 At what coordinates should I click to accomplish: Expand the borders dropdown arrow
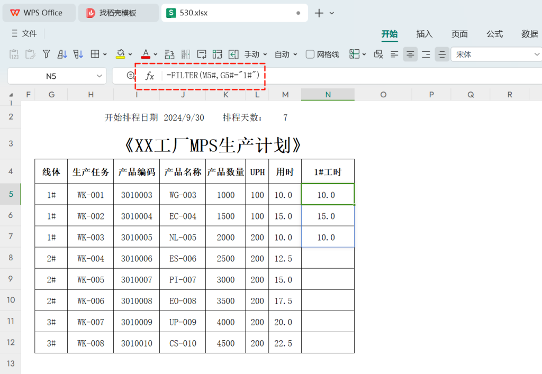[x=105, y=54]
